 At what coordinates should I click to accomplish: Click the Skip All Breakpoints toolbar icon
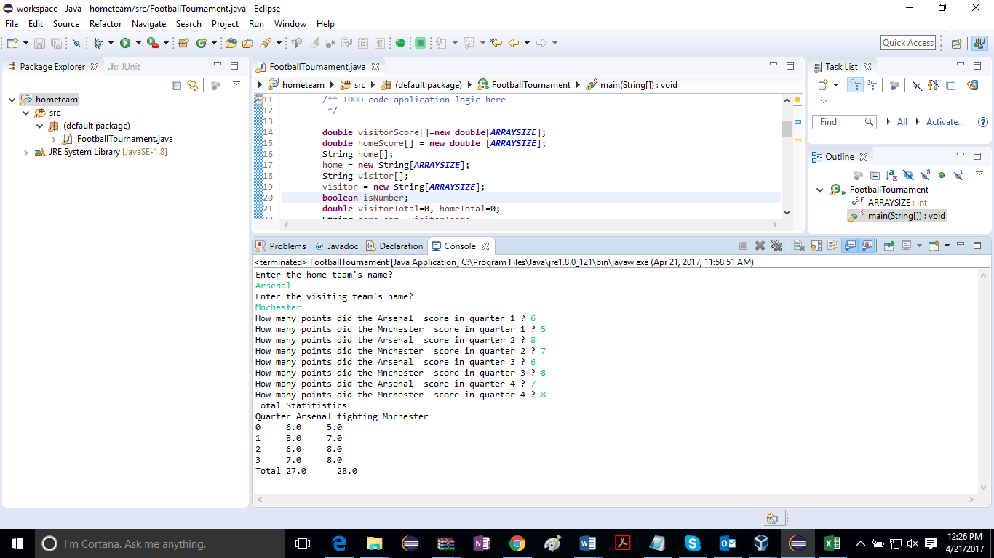point(76,43)
